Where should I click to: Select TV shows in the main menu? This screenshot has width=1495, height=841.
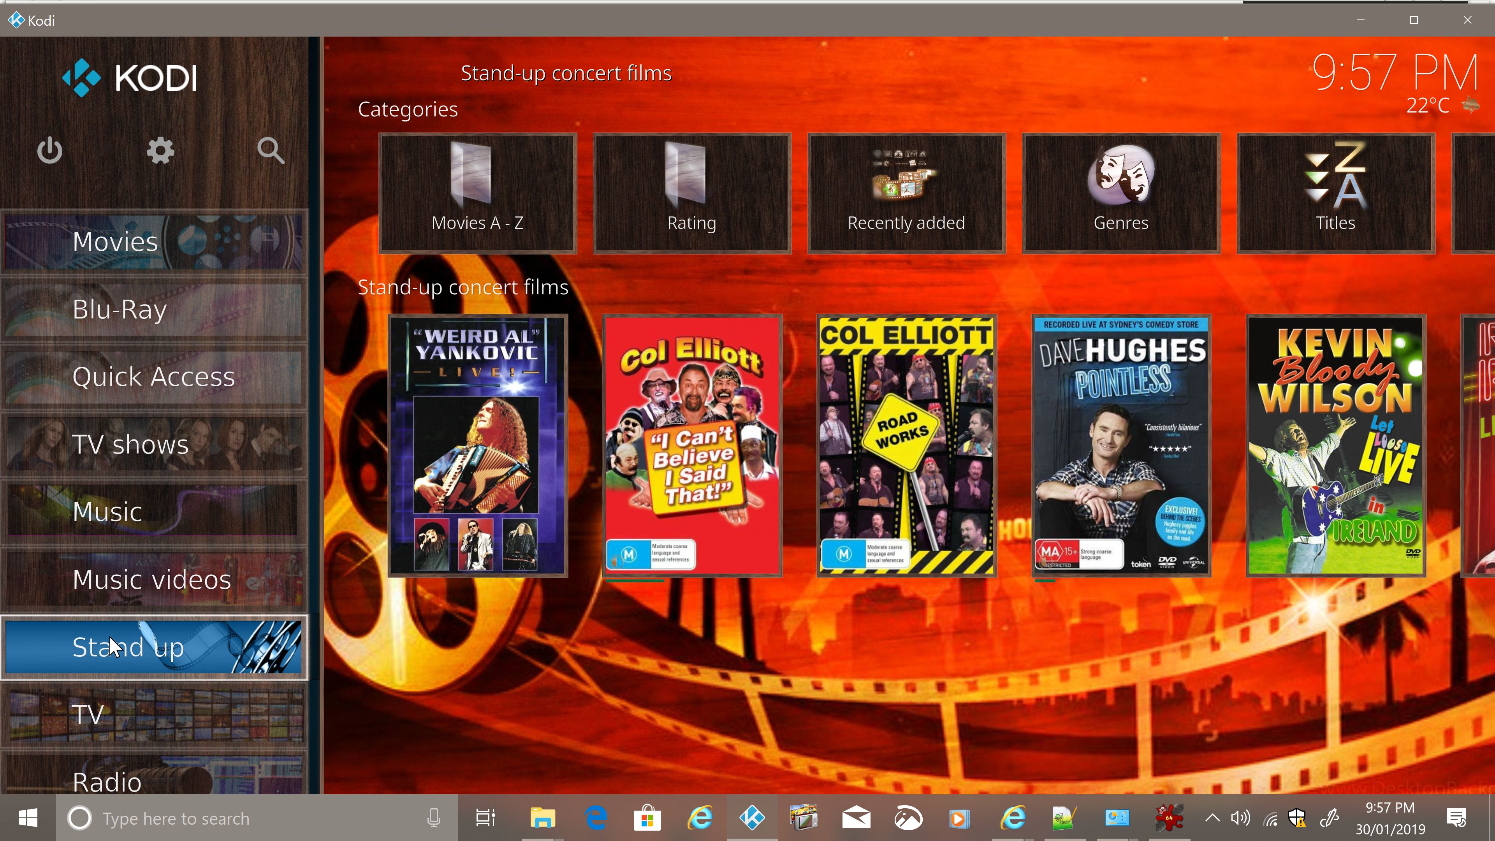click(154, 445)
